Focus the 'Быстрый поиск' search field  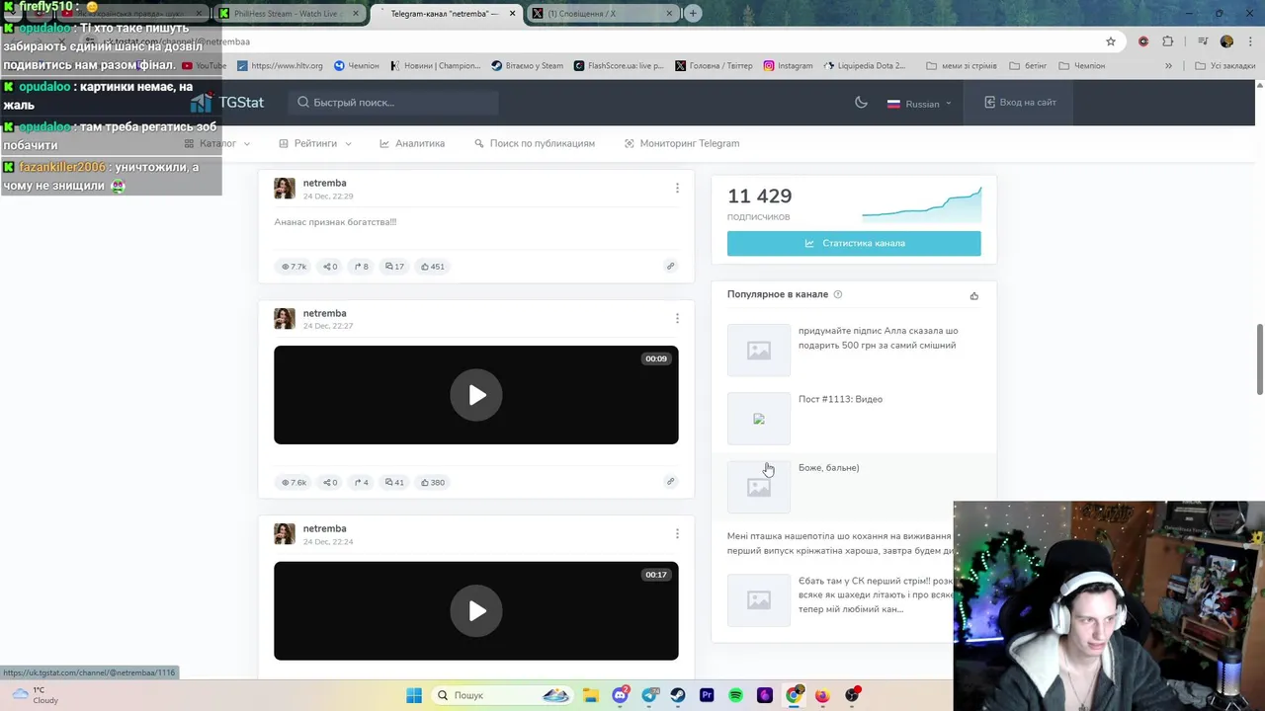click(392, 103)
